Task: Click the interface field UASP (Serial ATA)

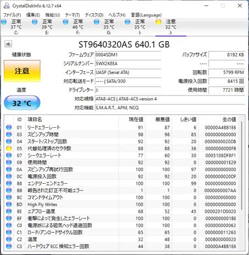Action: [128, 72]
